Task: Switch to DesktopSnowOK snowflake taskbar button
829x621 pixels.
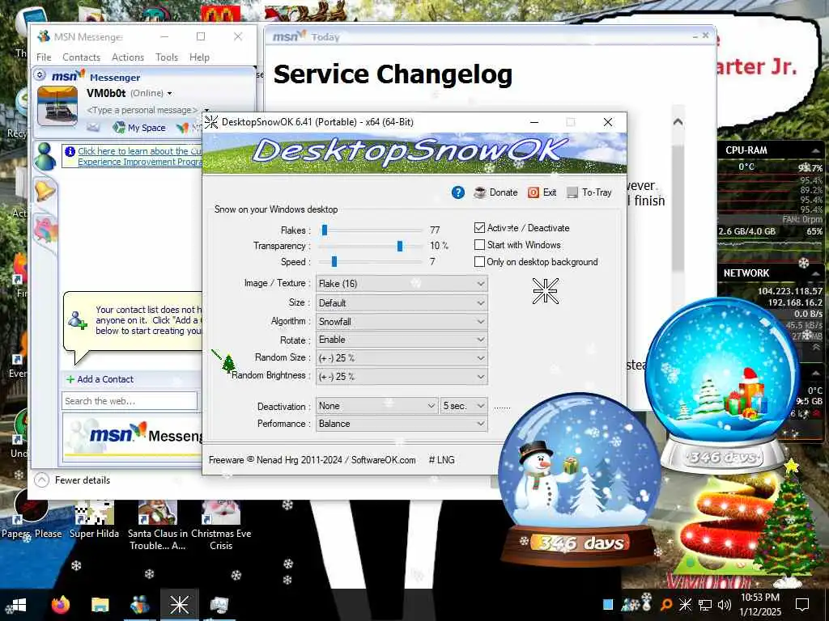Action: click(x=179, y=605)
